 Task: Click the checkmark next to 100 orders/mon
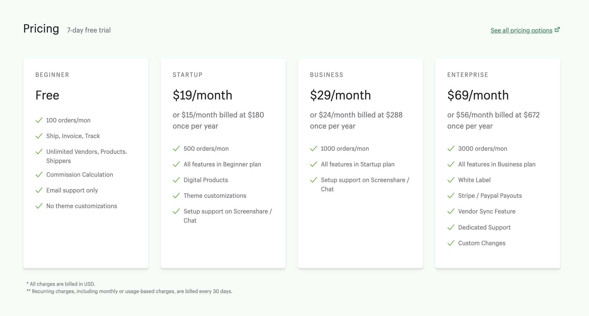(x=39, y=120)
